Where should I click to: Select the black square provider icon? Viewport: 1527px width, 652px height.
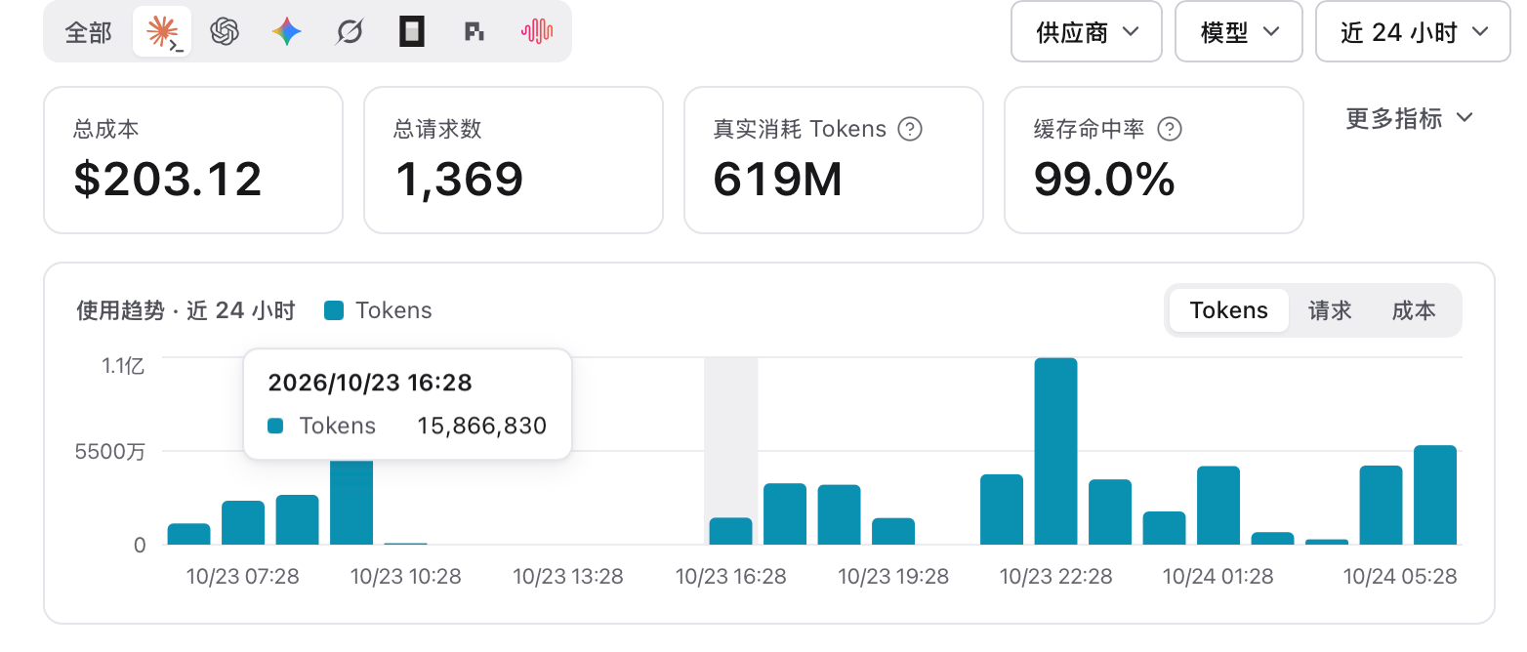click(412, 32)
